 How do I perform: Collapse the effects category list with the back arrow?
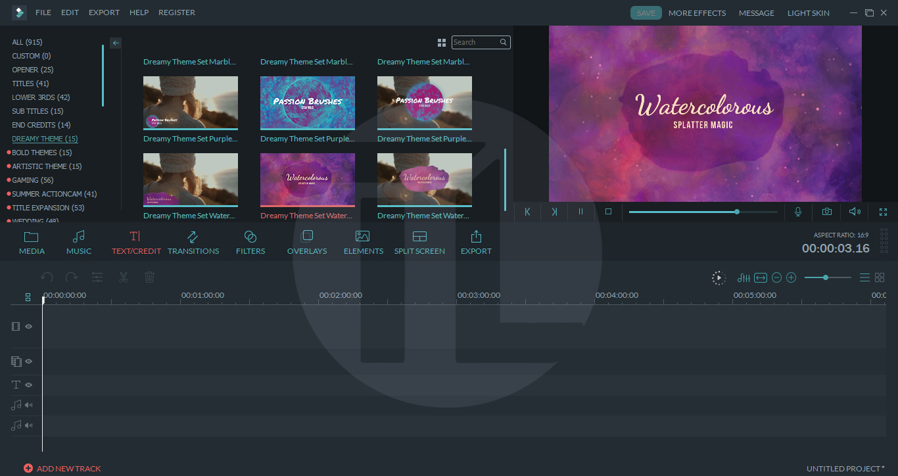(x=115, y=43)
